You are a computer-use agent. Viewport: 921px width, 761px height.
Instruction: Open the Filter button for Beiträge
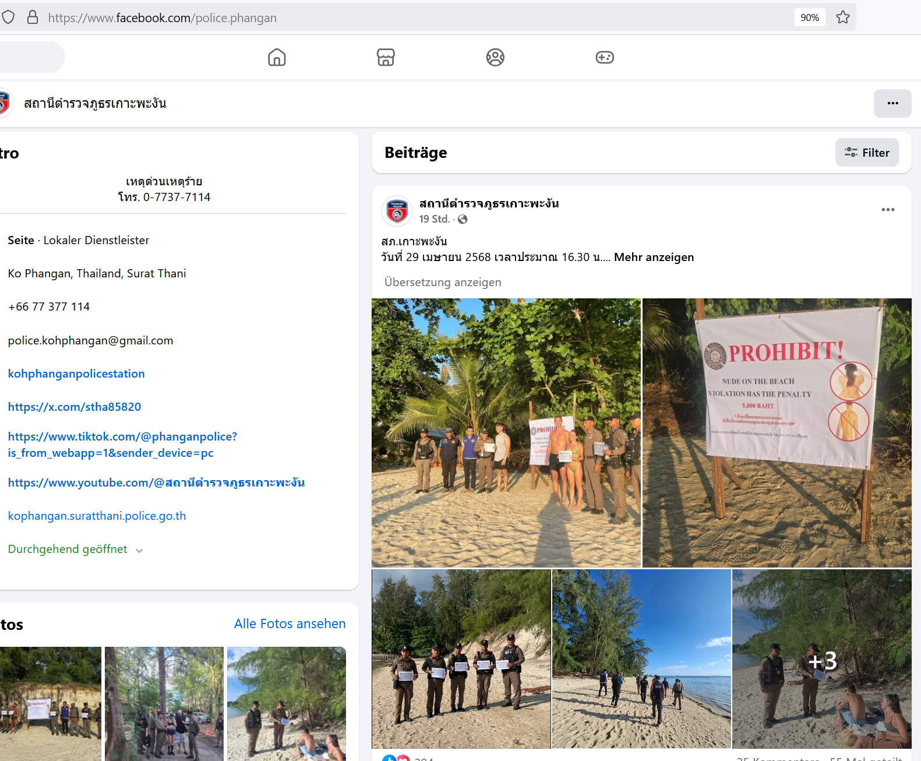pos(866,153)
